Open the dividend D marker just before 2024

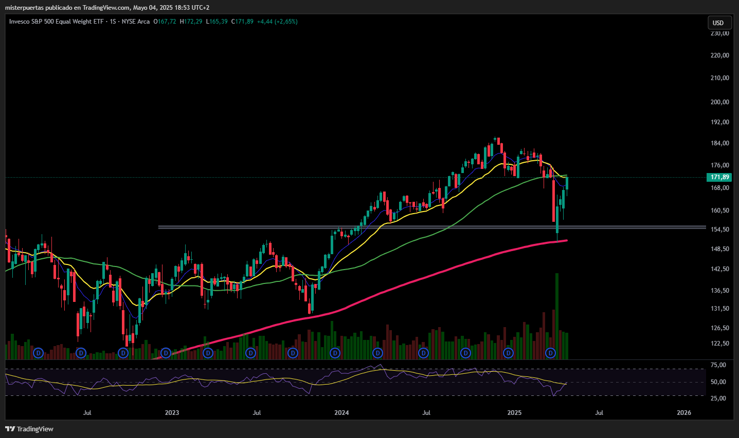point(335,353)
